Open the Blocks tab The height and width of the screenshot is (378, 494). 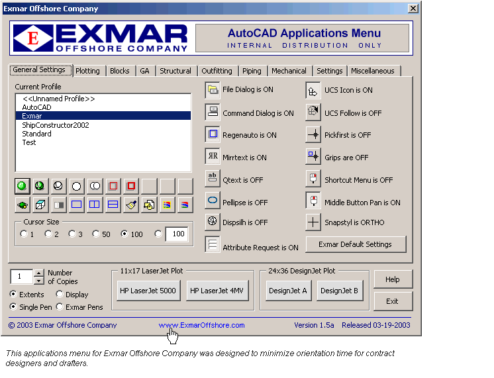120,71
